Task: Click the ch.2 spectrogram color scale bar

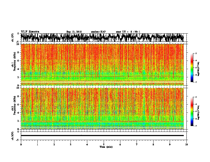Action: [x=192, y=111]
